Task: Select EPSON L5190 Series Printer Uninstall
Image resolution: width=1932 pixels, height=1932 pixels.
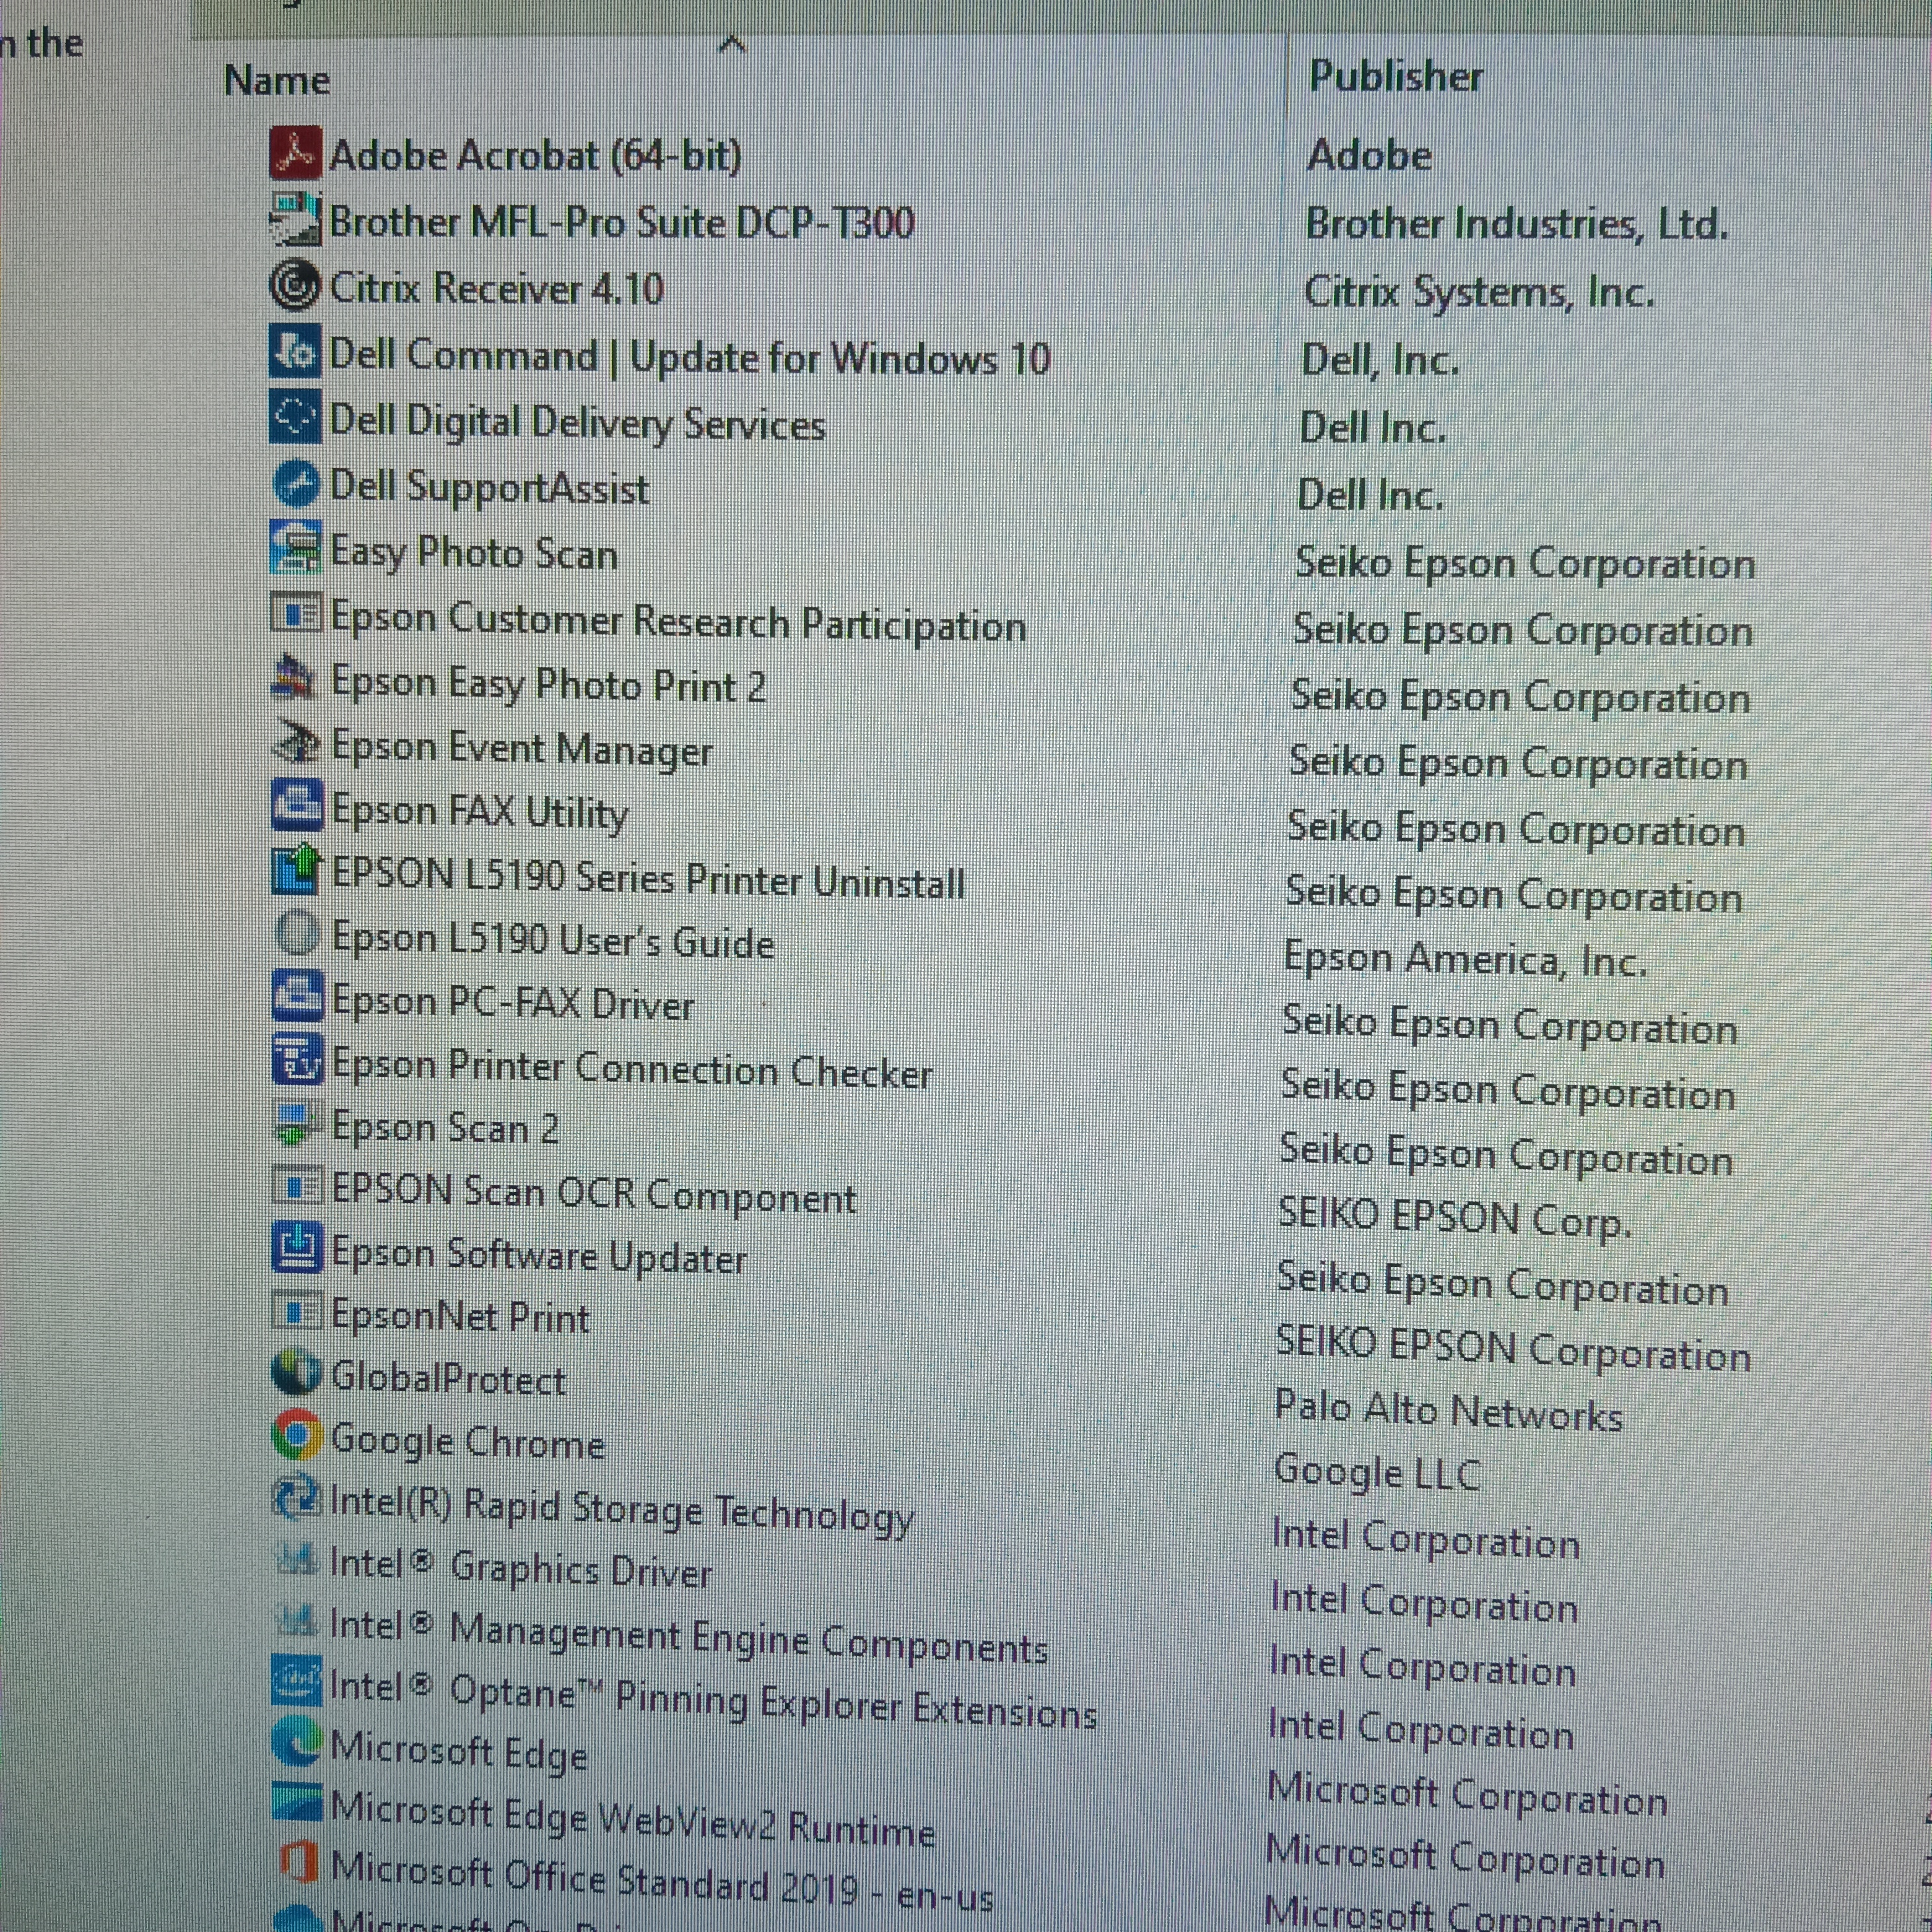Action: (x=647, y=878)
